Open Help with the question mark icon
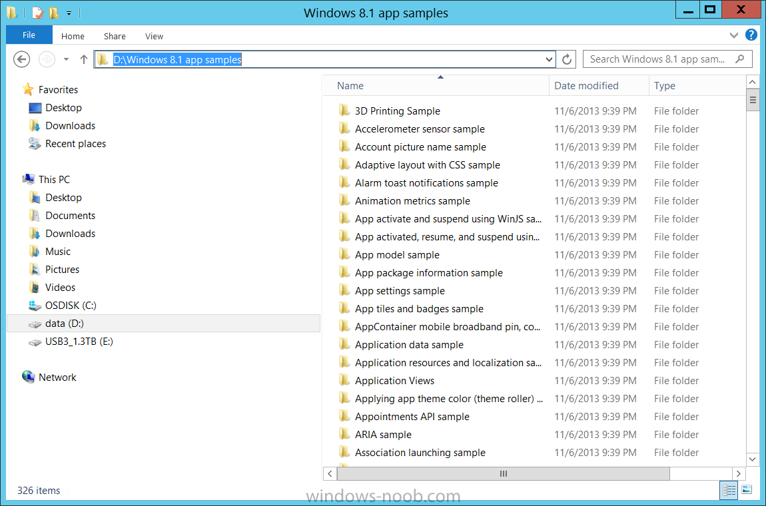The width and height of the screenshot is (766, 506). pyautogui.click(x=751, y=35)
